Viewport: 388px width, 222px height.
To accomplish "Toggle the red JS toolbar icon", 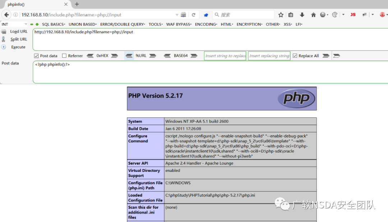I will click(353, 15).
